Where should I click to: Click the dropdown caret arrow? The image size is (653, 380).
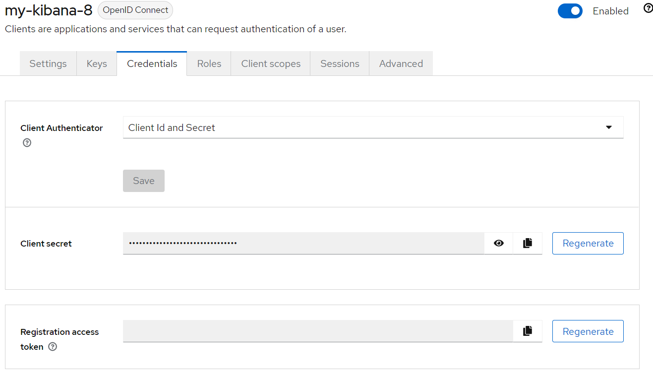point(609,127)
